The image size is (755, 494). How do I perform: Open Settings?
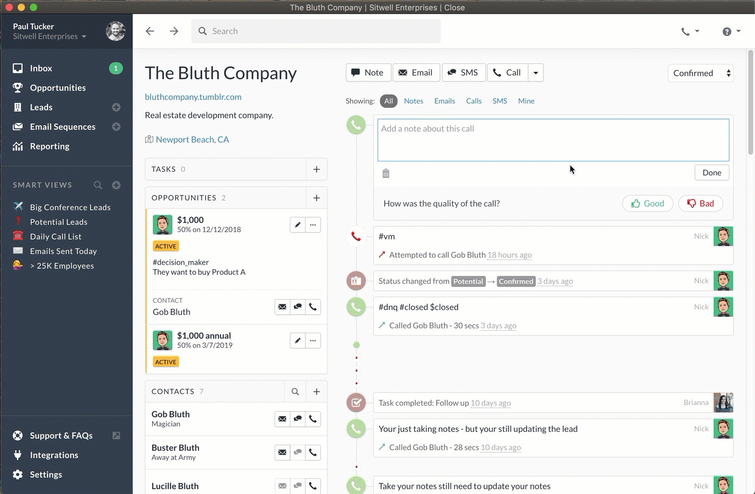coord(46,475)
